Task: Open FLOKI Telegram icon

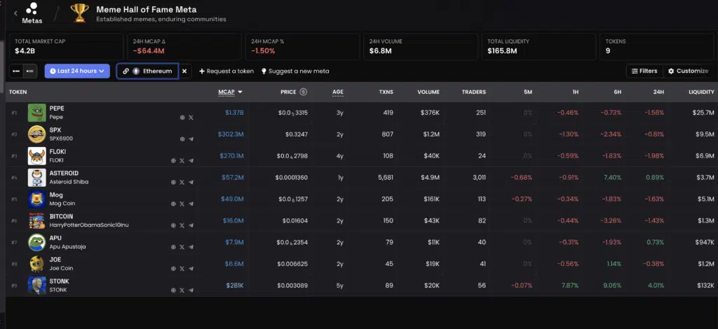Action: tap(191, 160)
